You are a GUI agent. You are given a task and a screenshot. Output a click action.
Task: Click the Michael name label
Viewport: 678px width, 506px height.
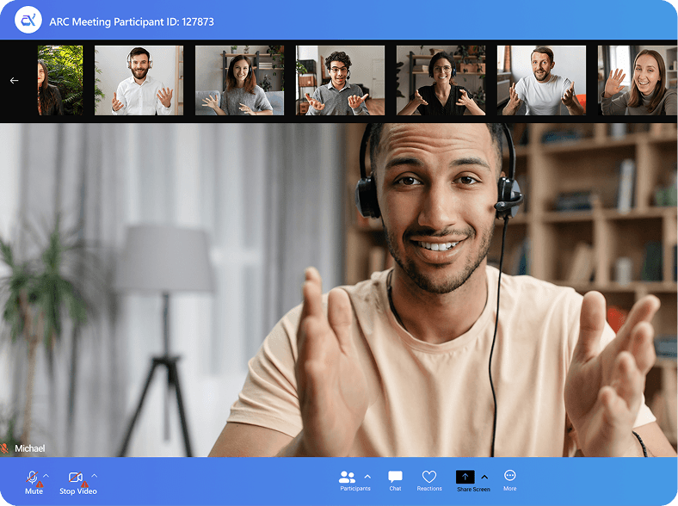pos(29,448)
